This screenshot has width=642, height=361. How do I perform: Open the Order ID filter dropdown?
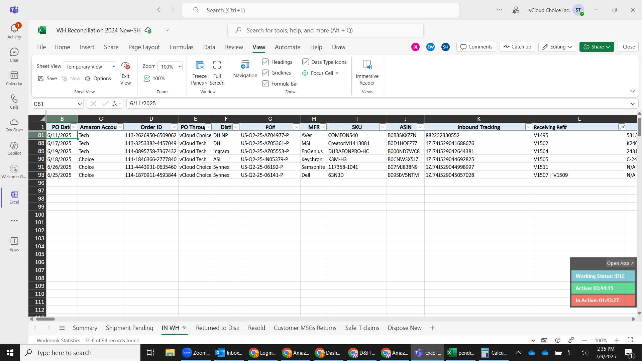[x=174, y=127]
